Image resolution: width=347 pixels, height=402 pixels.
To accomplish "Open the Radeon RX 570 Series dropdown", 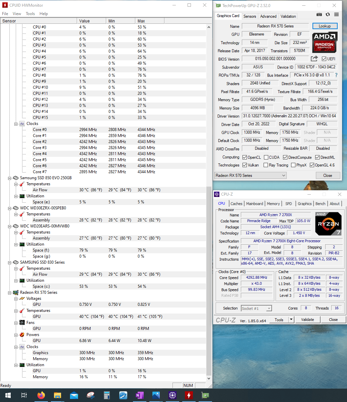I will click(250, 175).
